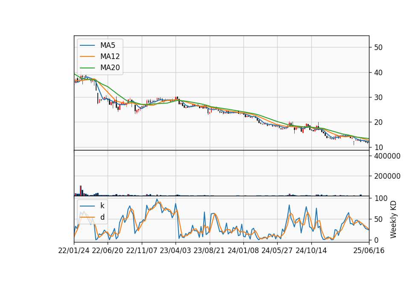Click the 22/11/07 date label
The image size is (410, 295).
(142, 251)
